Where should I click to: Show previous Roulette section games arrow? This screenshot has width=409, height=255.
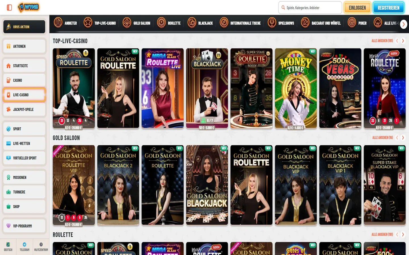pos(397,235)
